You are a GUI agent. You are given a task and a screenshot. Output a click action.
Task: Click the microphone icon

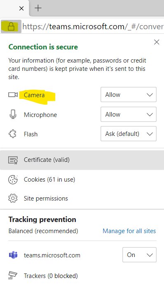13,114
